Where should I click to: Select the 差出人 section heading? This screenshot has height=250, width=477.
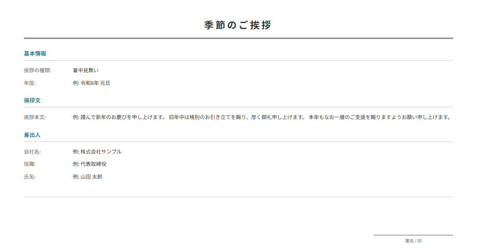(x=32, y=135)
